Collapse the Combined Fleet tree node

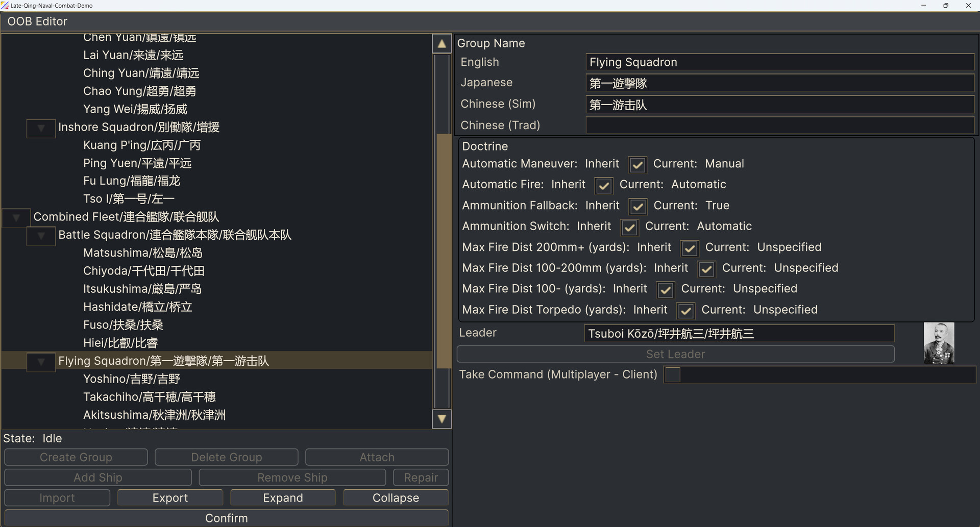point(16,218)
